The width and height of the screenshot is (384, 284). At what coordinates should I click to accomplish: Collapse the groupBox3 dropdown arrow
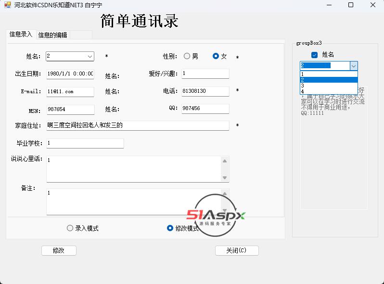354,66
